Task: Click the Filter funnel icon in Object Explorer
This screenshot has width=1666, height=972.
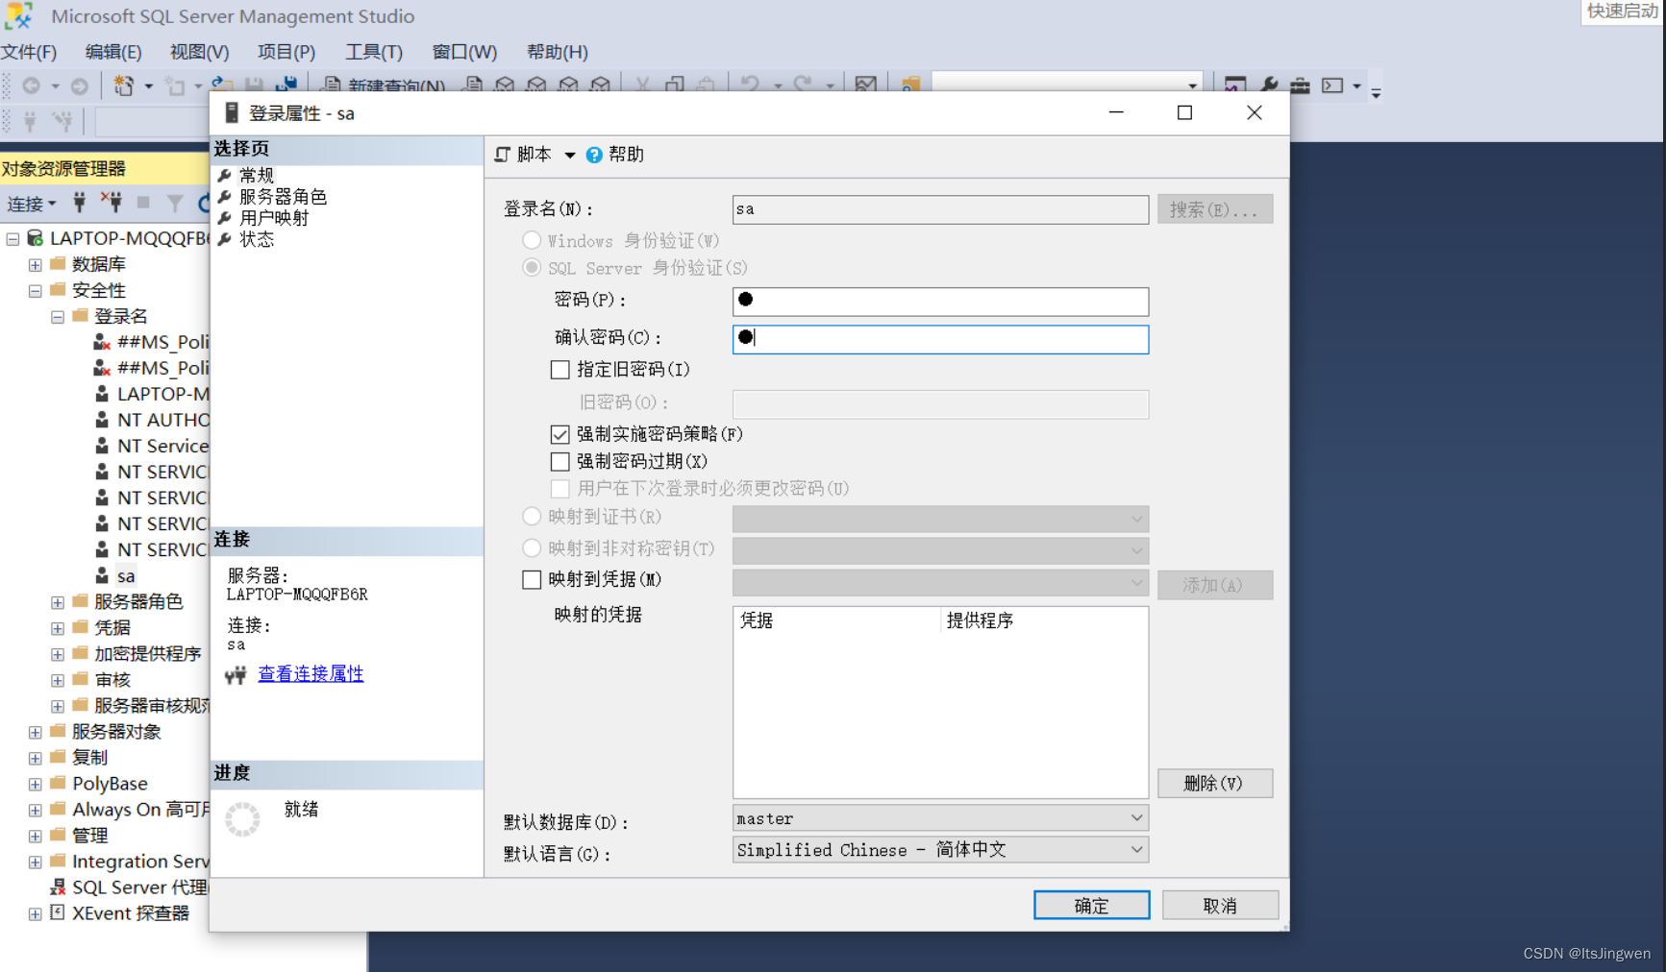Action: click(174, 203)
